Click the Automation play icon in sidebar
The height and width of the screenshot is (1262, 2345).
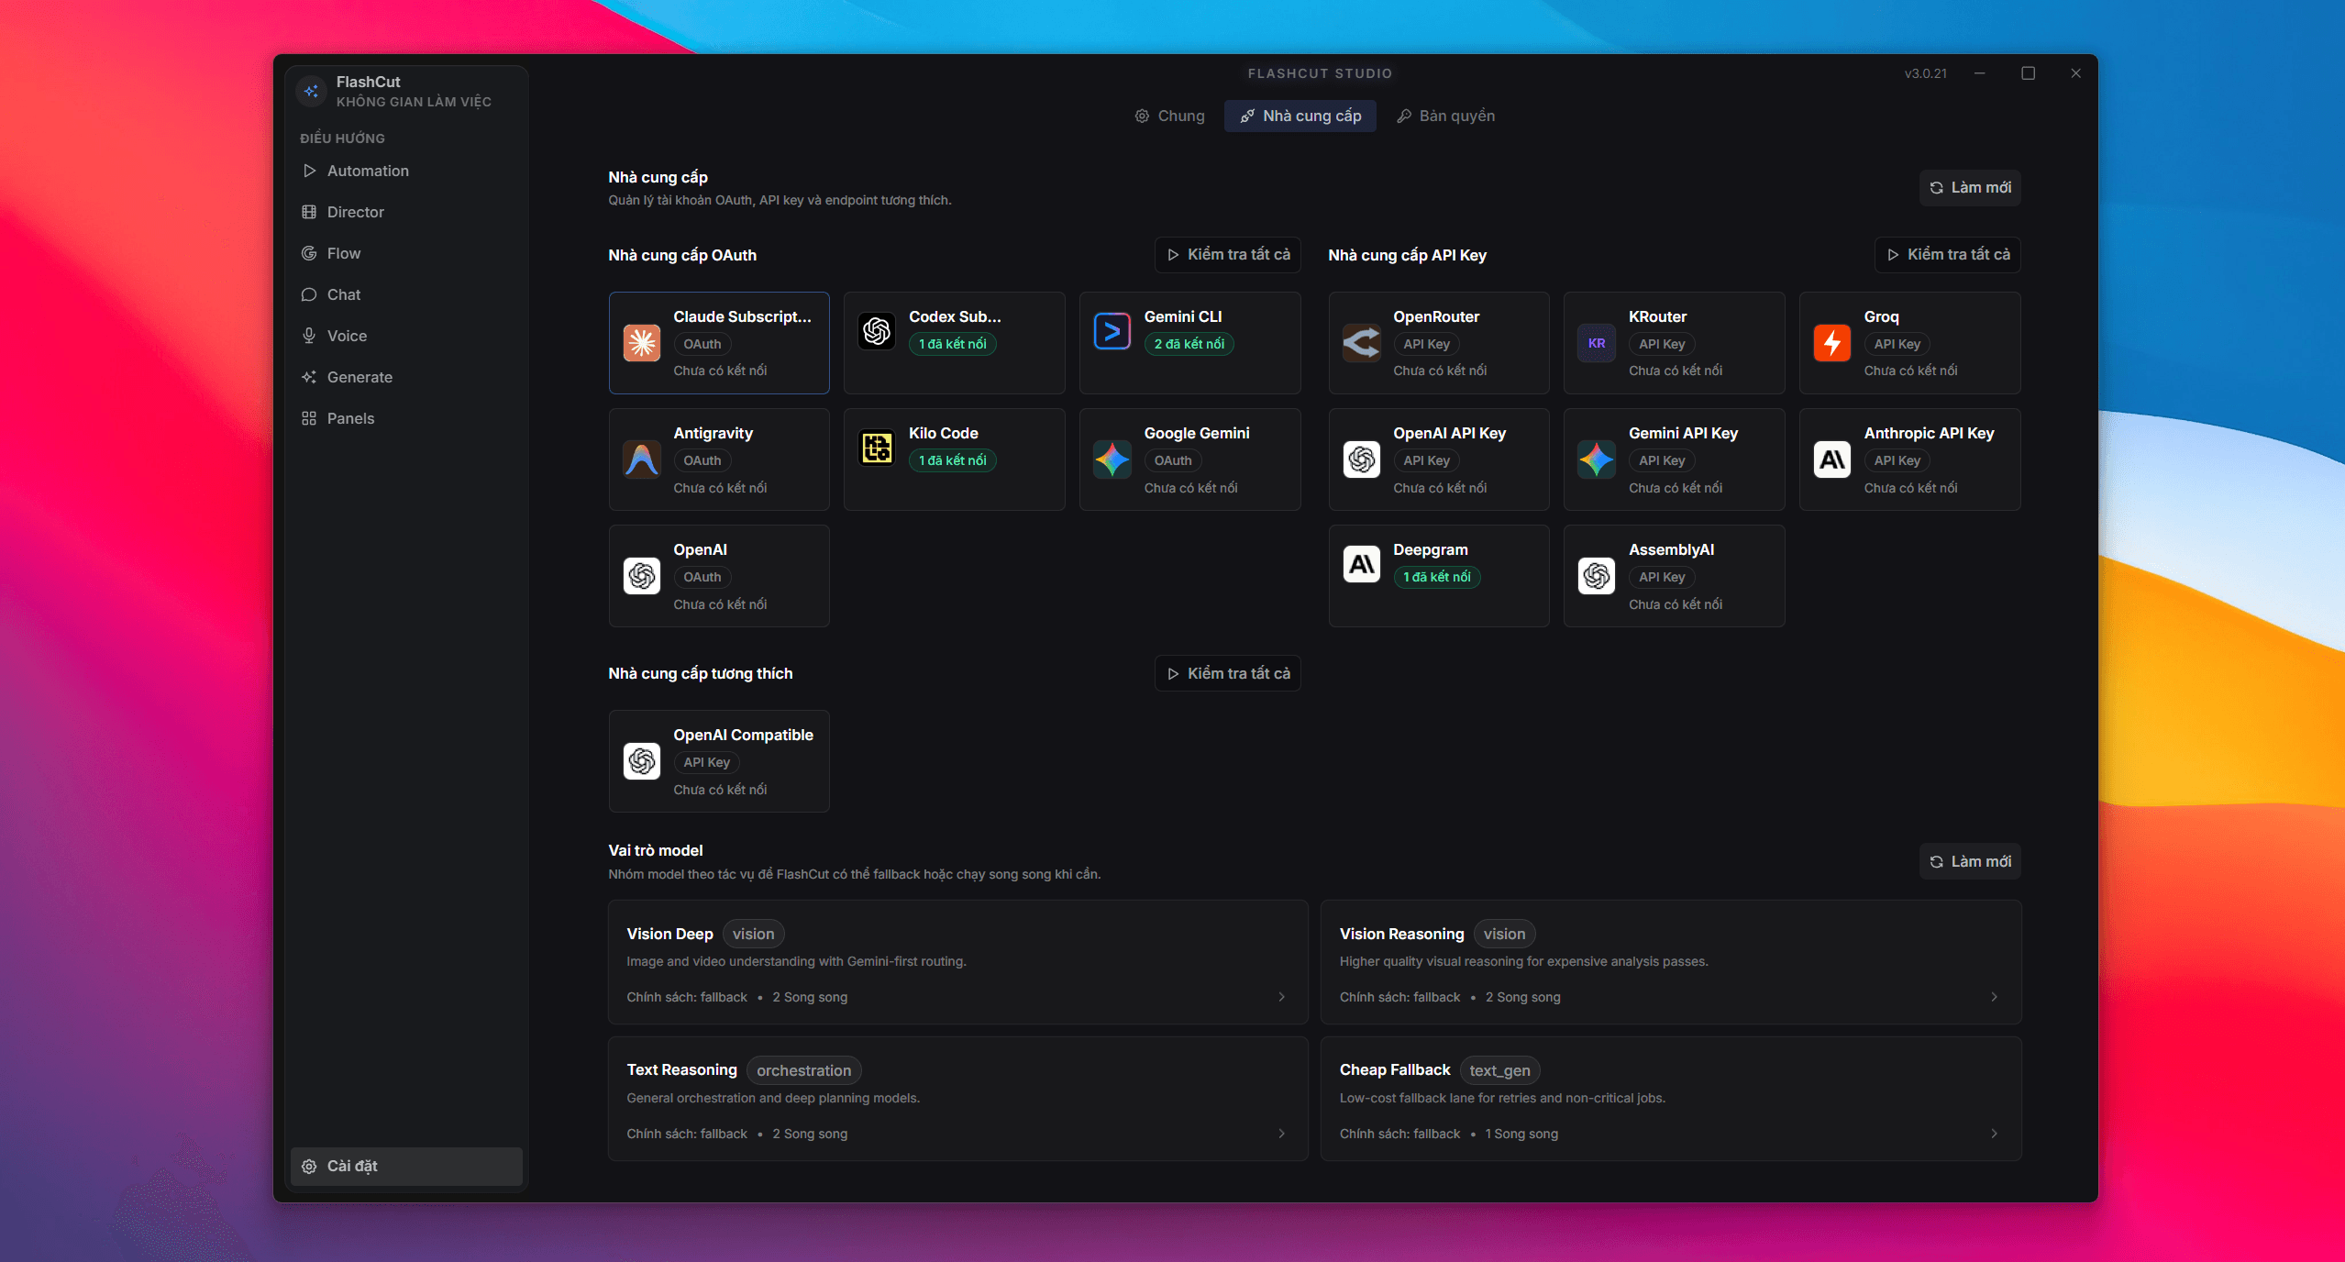coord(309,171)
